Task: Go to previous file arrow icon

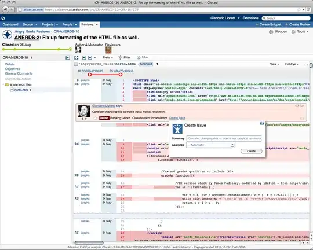Action: coord(84,58)
